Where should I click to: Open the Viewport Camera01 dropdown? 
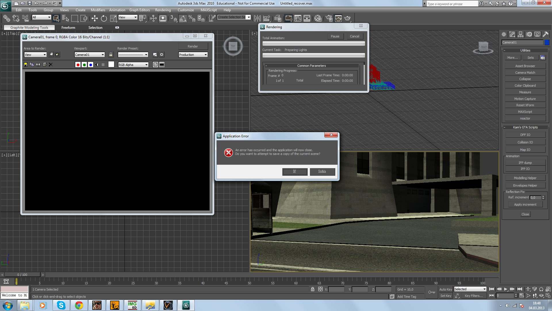(89, 55)
